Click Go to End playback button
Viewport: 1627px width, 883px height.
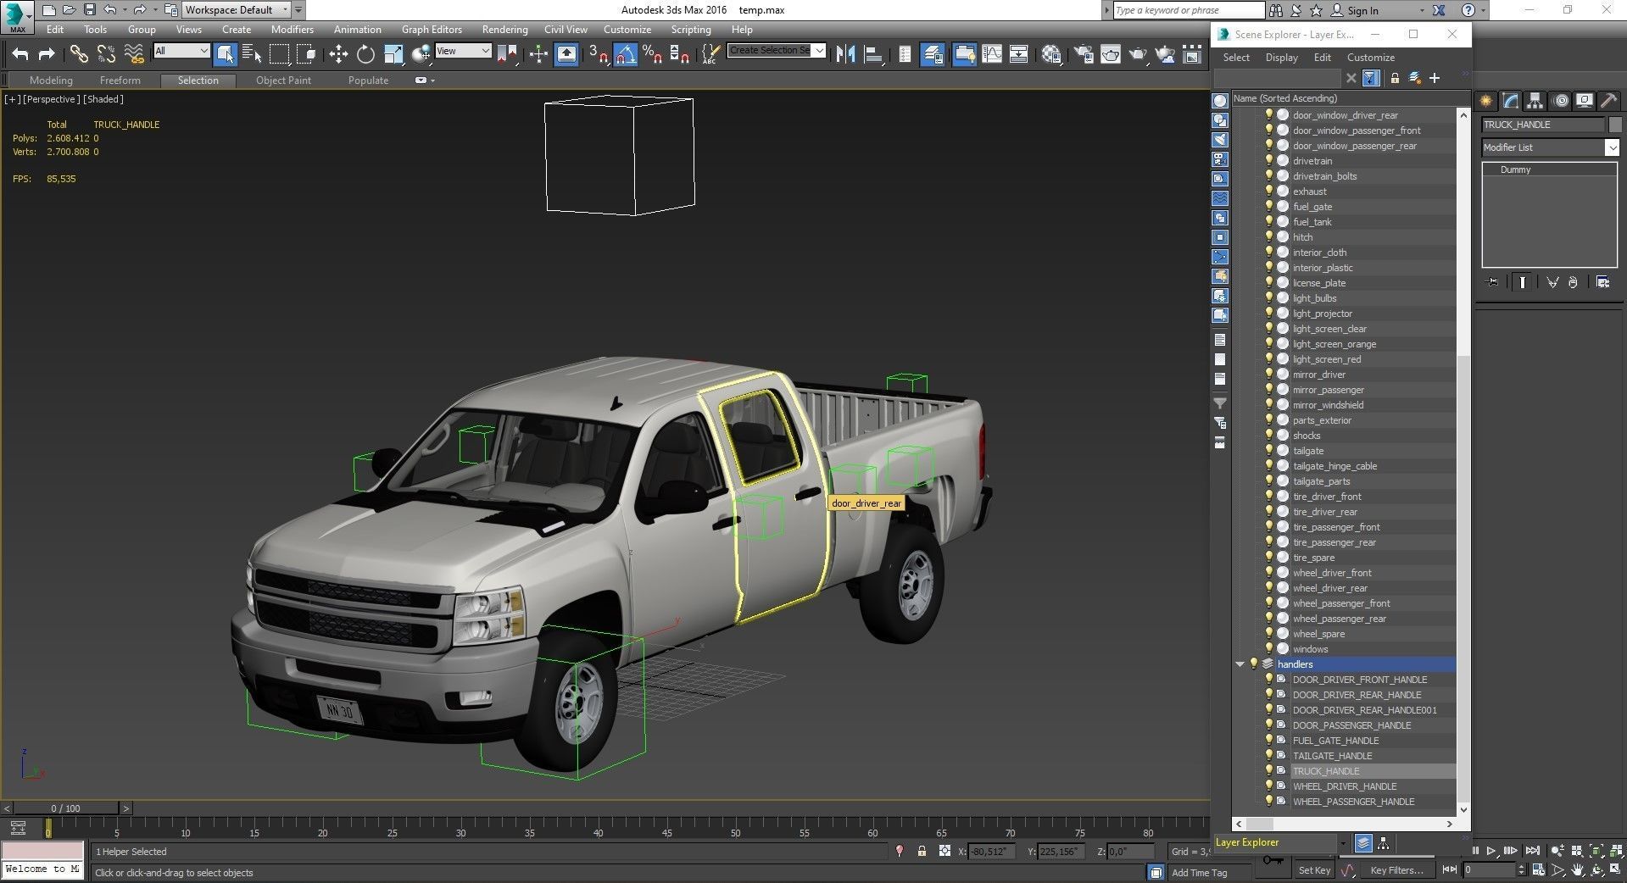[x=1532, y=851]
